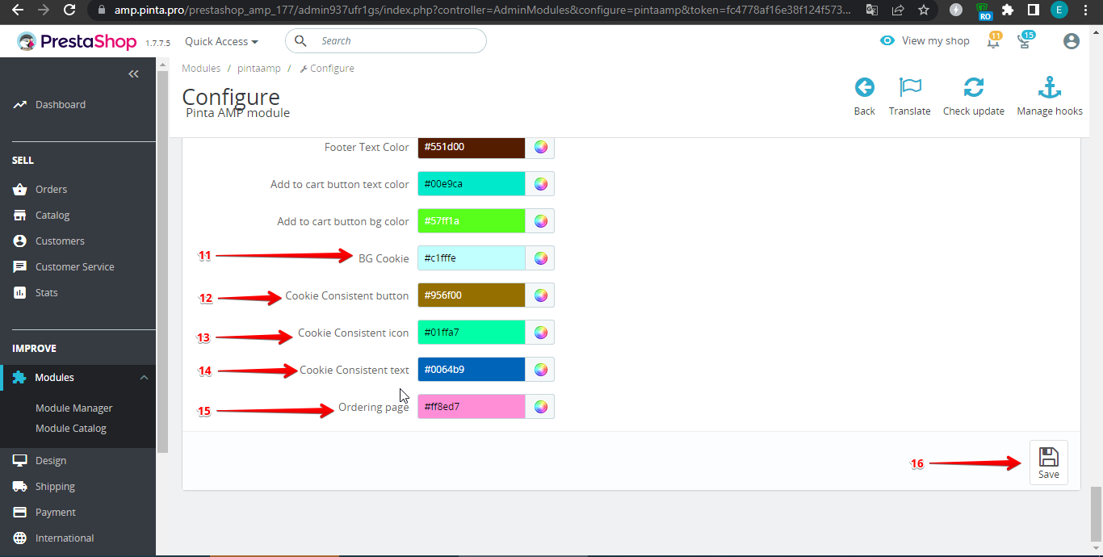Click the Cookie Consistent button color field
1103x557 pixels.
click(x=471, y=295)
